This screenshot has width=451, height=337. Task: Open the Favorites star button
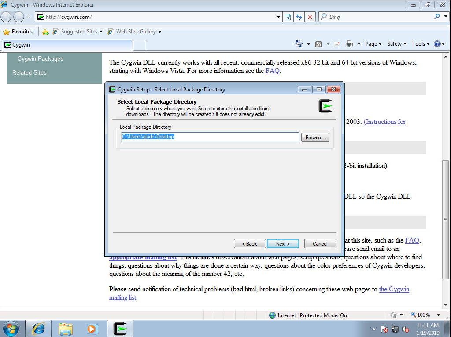(18, 32)
